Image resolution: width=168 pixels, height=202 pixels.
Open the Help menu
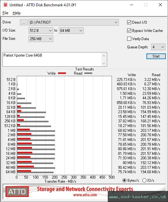point(16,13)
